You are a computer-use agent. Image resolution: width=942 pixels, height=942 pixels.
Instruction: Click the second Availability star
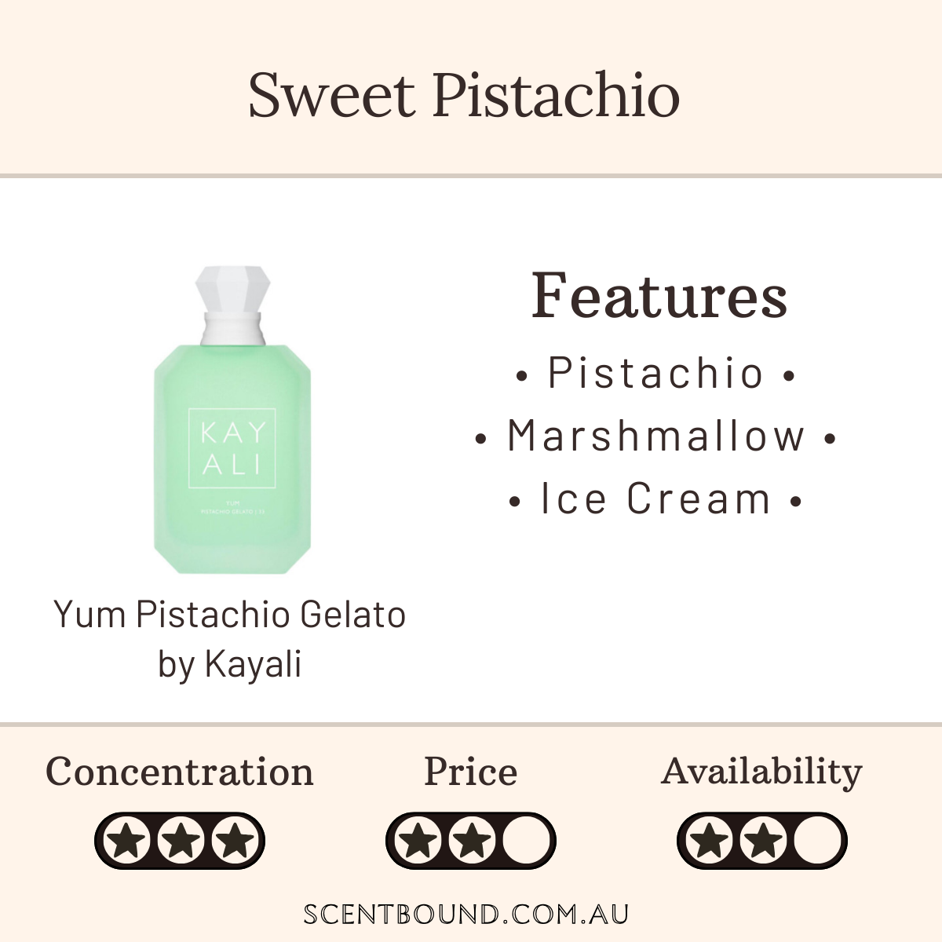coord(762,841)
